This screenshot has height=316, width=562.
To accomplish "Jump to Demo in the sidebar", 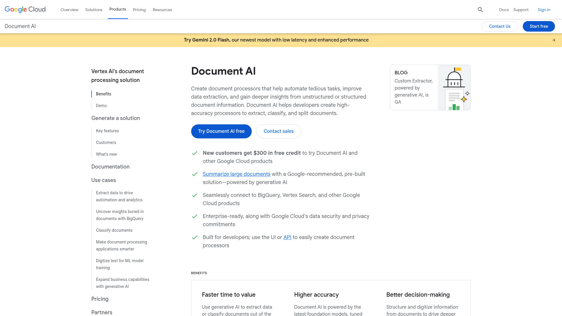I will coord(101,106).
